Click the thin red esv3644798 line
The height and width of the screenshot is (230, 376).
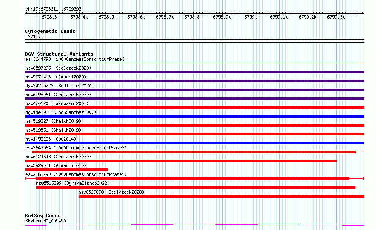point(194,63)
